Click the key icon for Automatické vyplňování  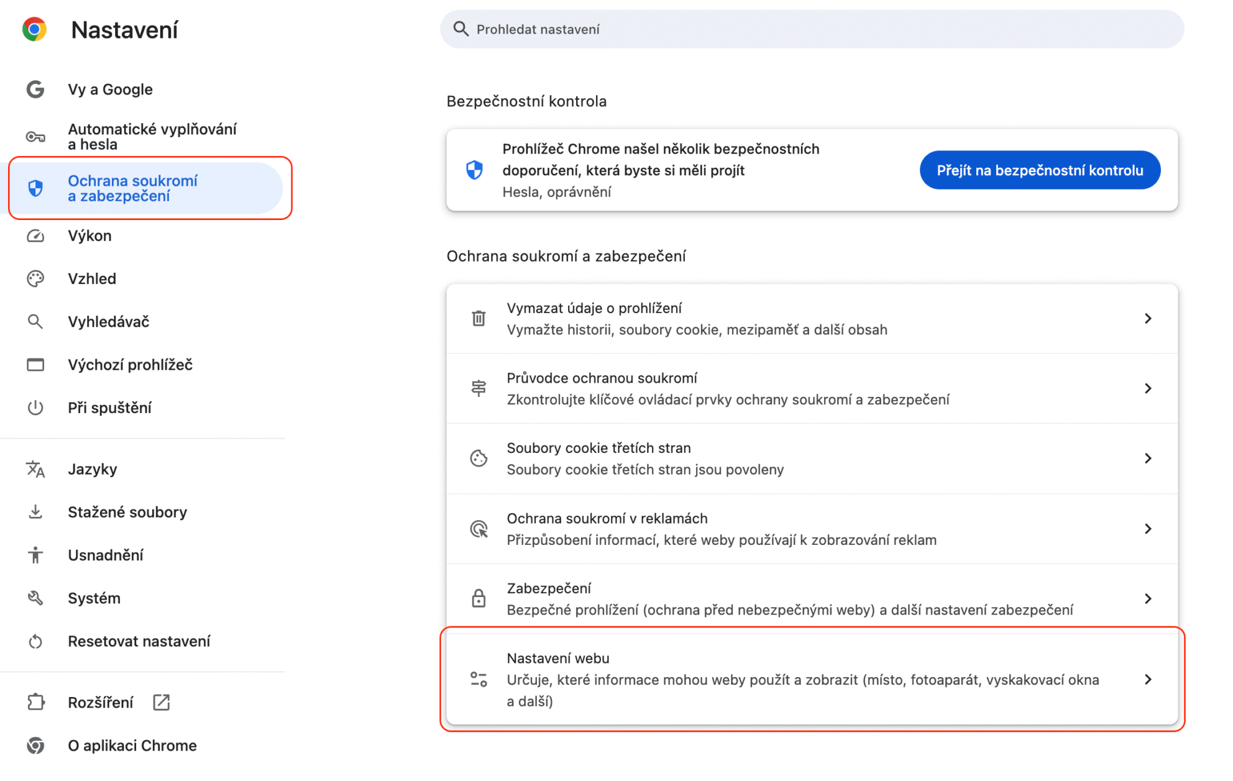(x=35, y=137)
